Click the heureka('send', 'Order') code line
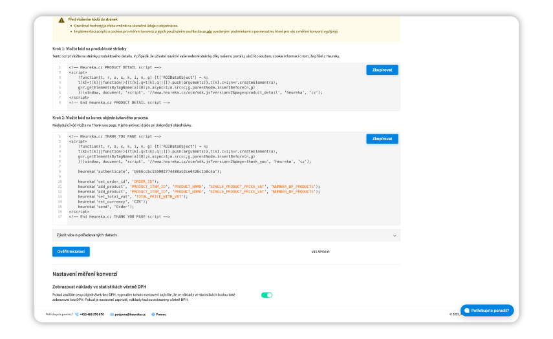The width and height of the screenshot is (553, 339). [106, 207]
